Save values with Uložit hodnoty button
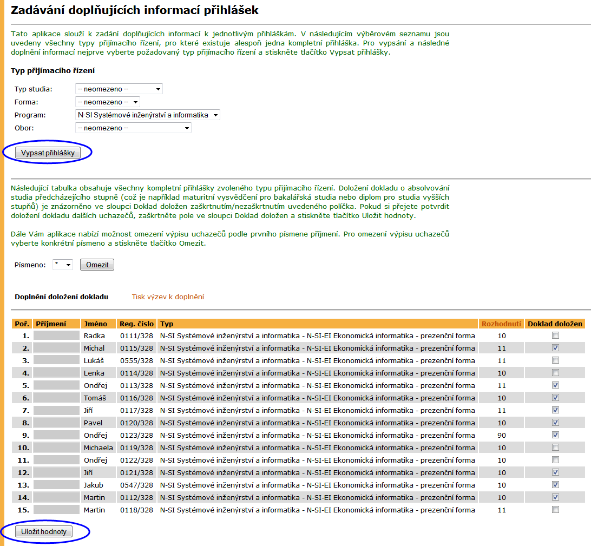 (44, 531)
